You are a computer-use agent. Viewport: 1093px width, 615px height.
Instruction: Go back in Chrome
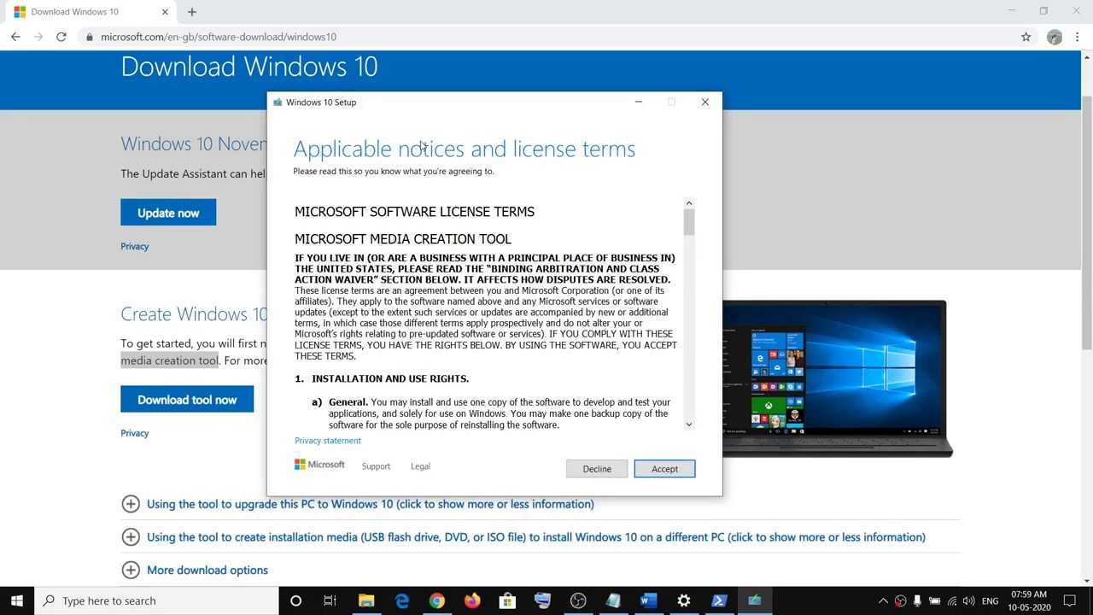tap(15, 37)
